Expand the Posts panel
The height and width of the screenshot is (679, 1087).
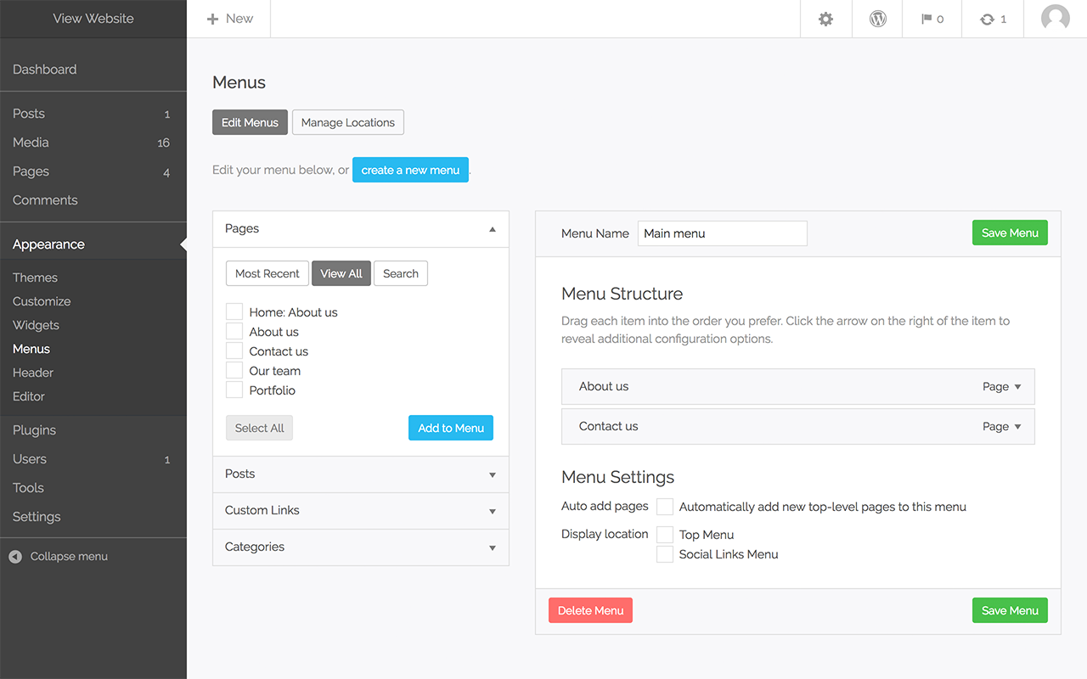click(x=492, y=474)
